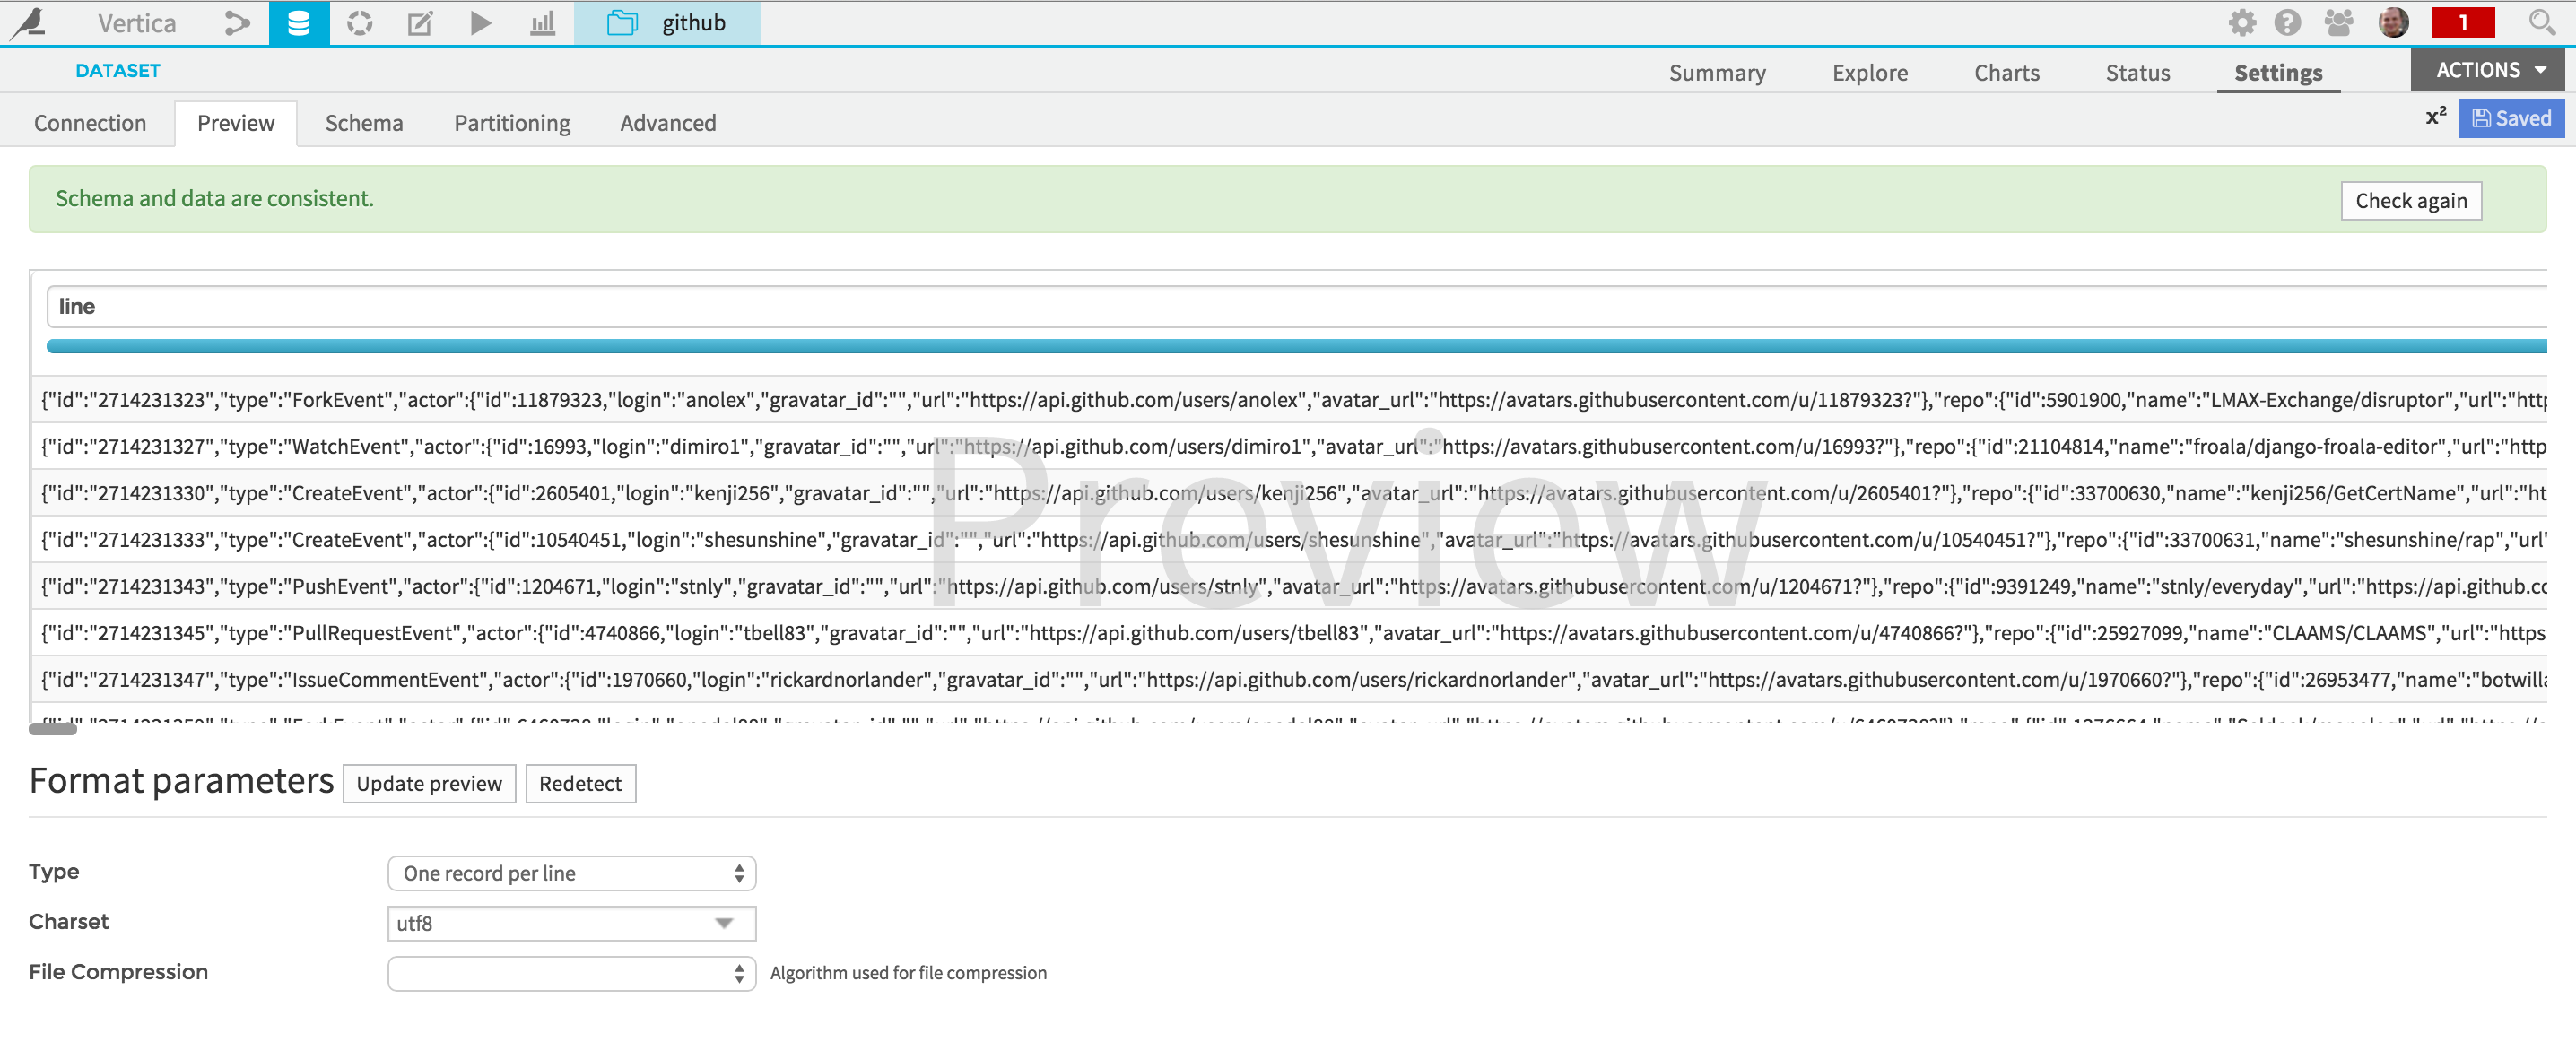Image resolution: width=2576 pixels, height=1051 pixels.
Task: Select the PullRequestEvent tbell83 row
Action: pos(1289,633)
